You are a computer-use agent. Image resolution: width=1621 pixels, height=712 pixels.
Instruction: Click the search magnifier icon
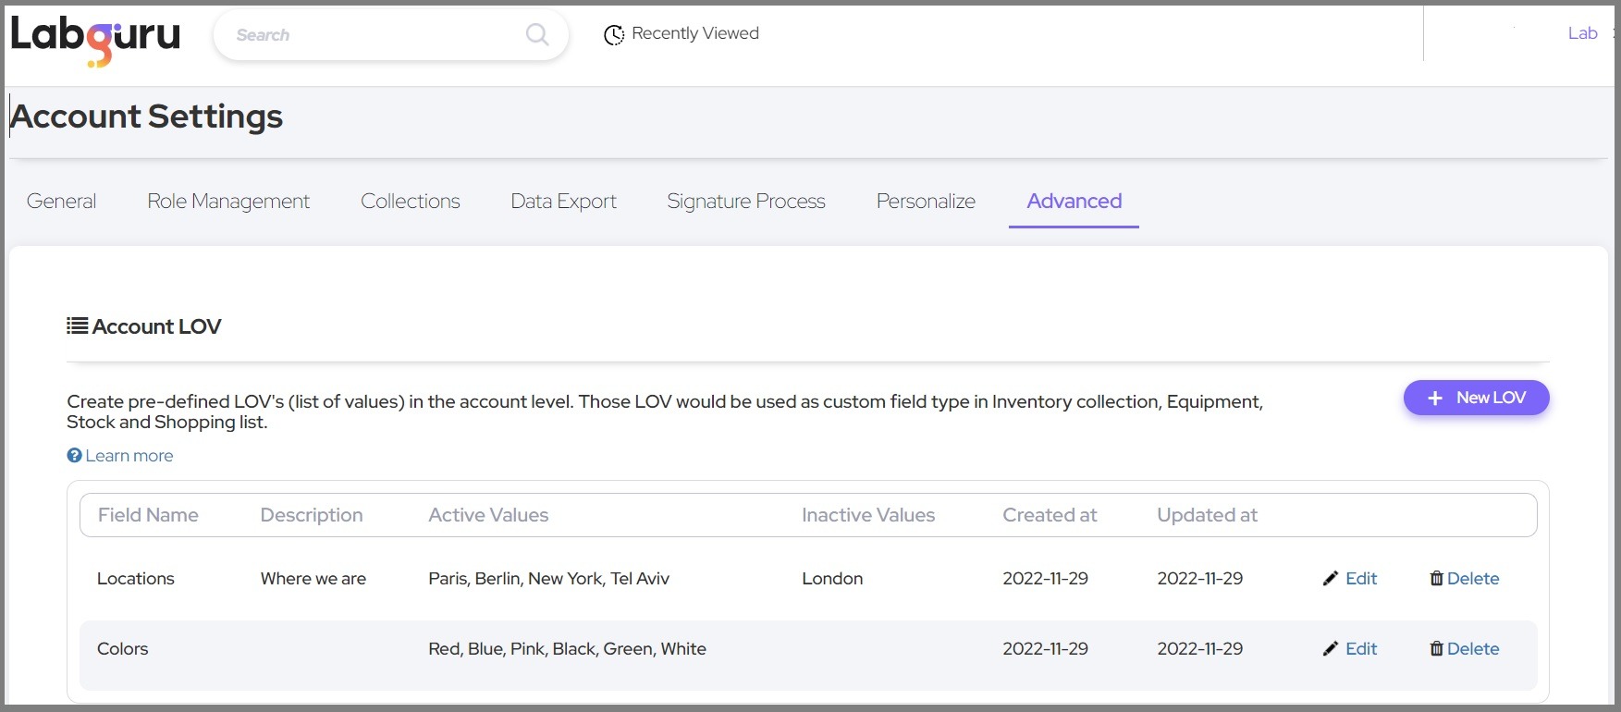(536, 35)
